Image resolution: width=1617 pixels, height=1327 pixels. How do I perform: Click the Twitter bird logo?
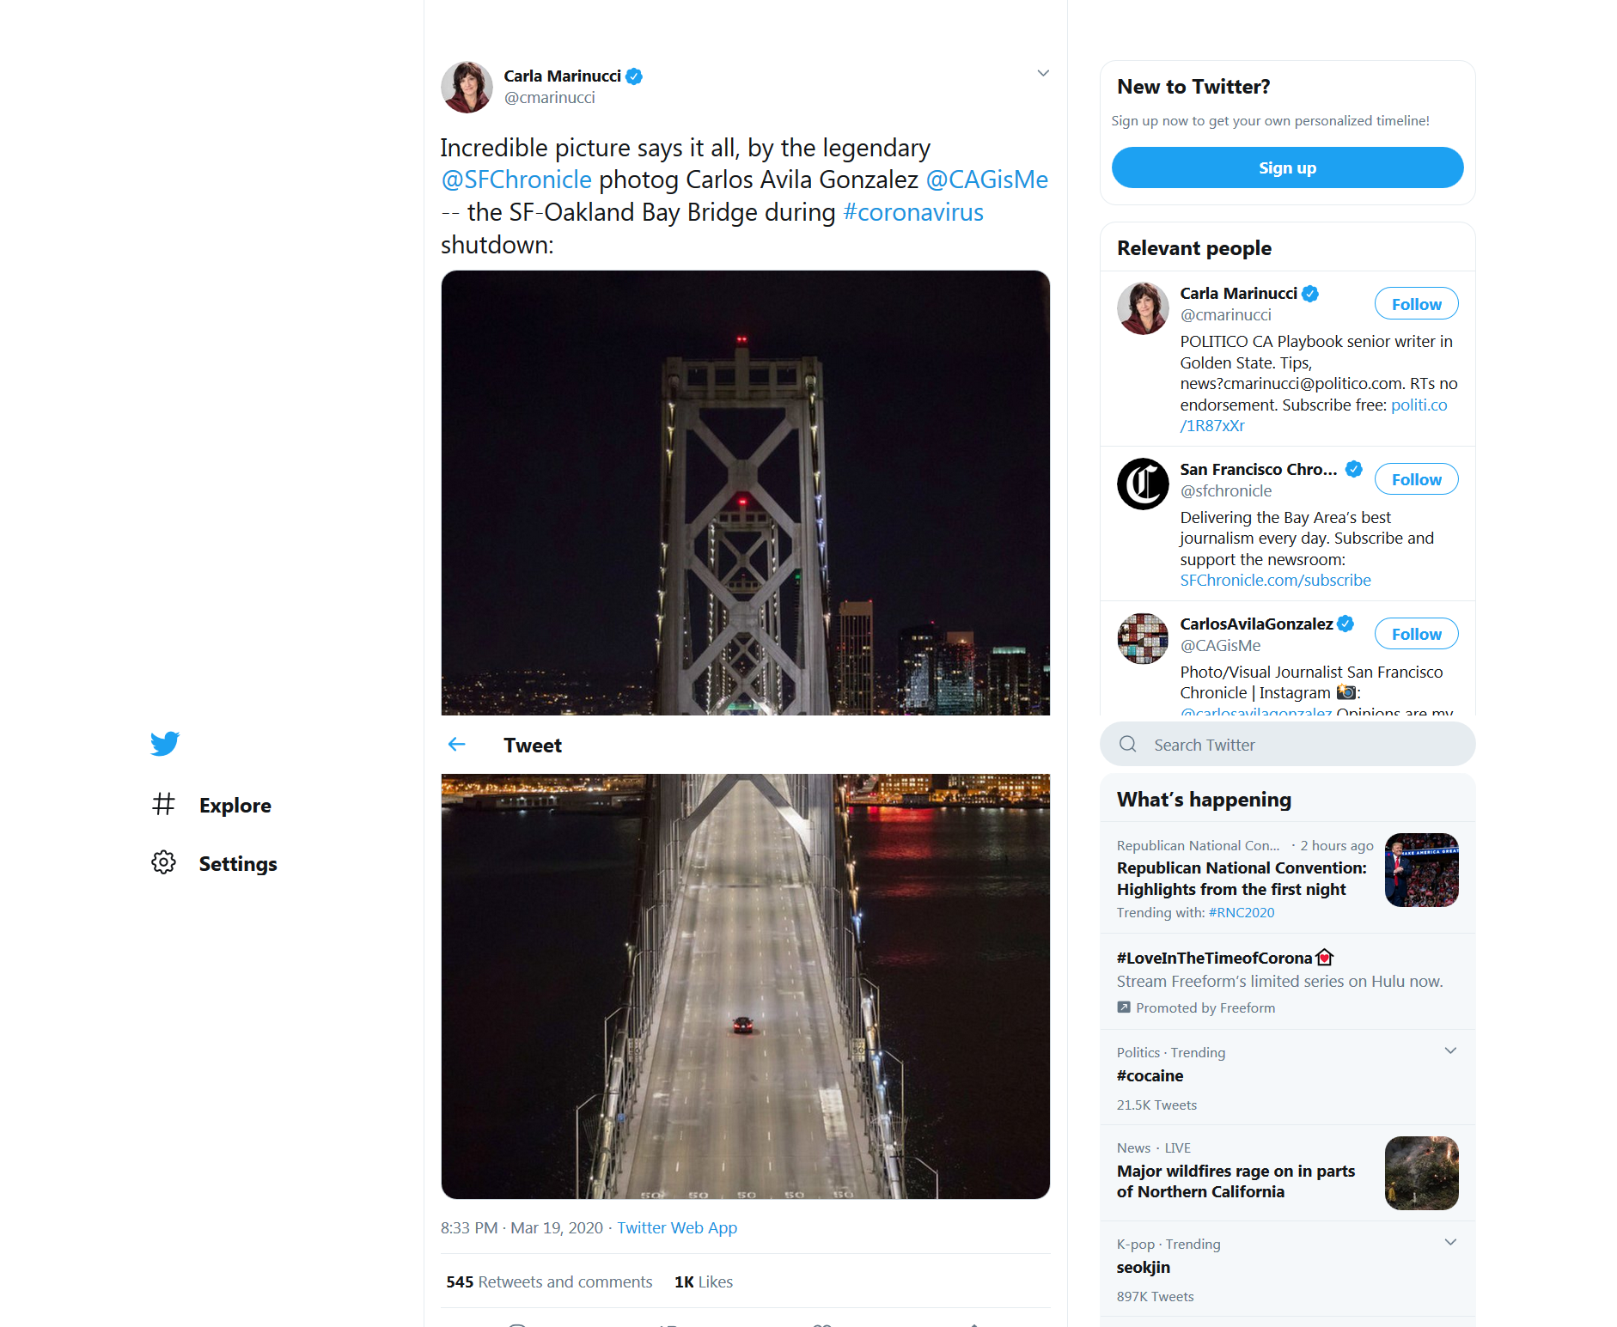coord(165,743)
